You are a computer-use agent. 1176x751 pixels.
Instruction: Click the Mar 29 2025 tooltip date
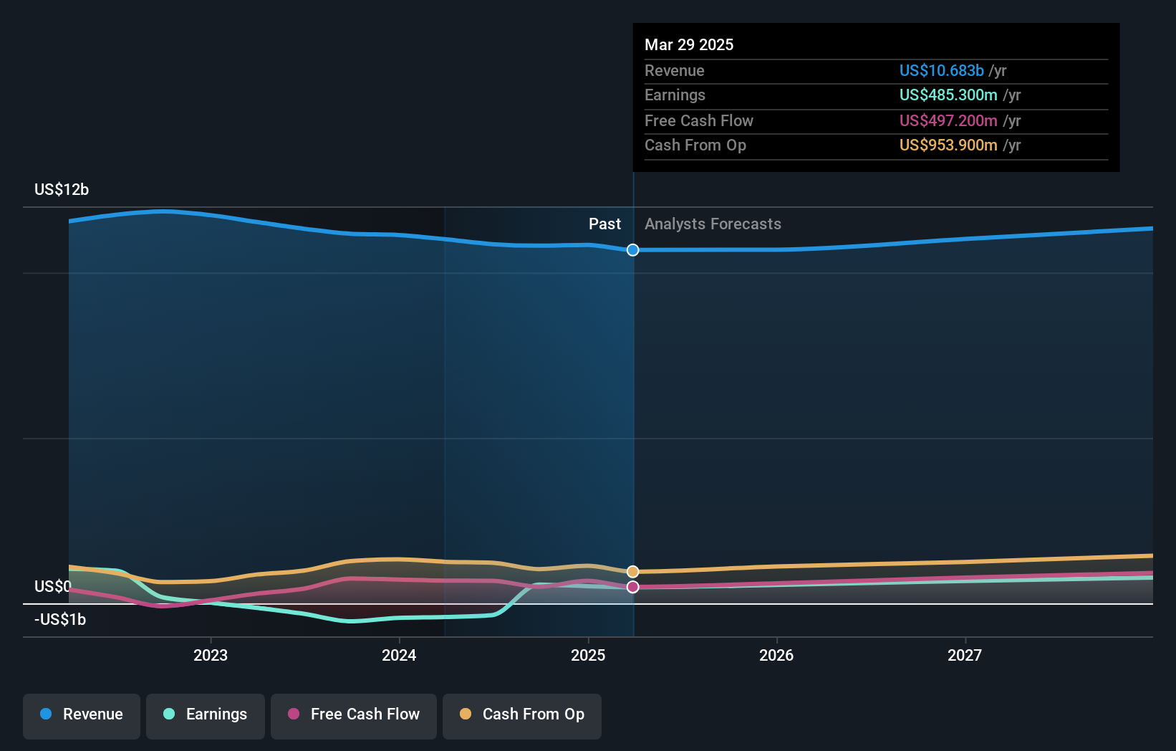point(689,44)
